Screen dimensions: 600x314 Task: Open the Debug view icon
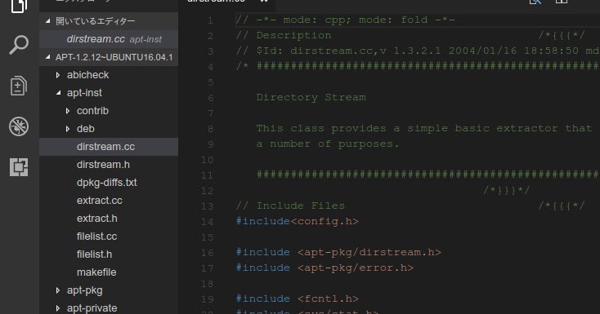pyautogui.click(x=18, y=126)
